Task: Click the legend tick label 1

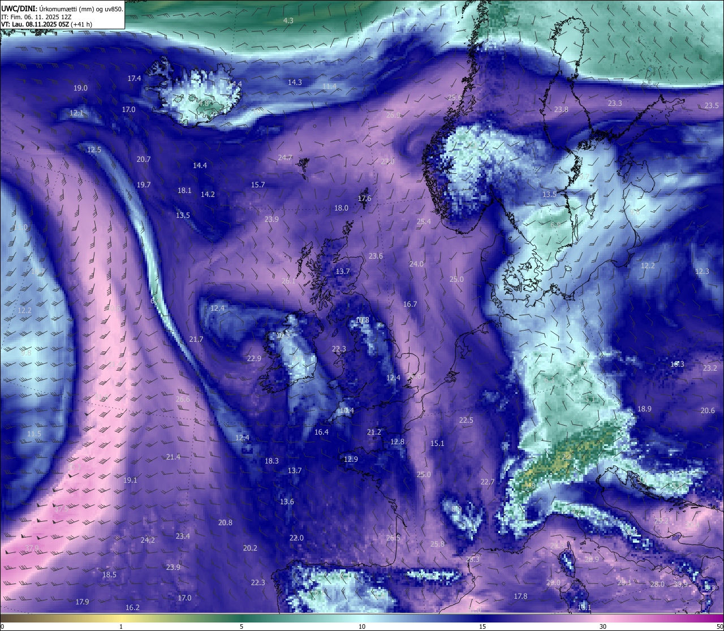Action: (x=121, y=626)
